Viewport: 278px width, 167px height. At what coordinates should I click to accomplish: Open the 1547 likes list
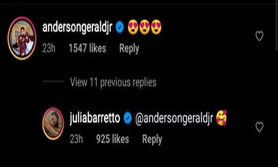(x=87, y=49)
